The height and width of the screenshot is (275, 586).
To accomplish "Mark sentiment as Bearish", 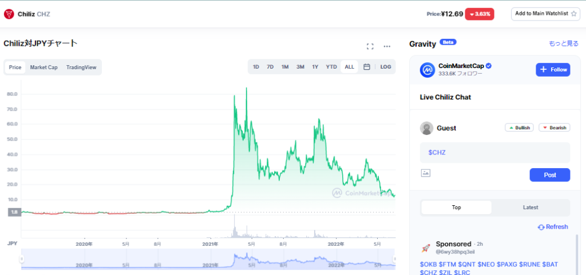I will tap(554, 127).
